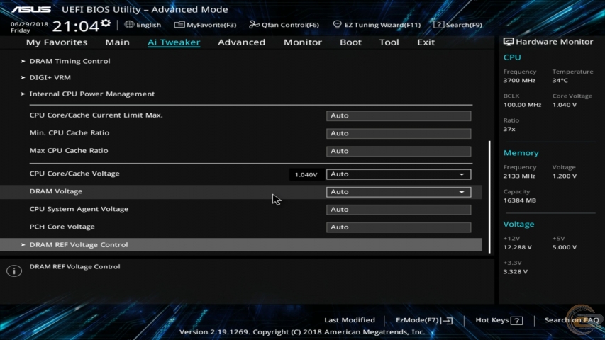Click the 37x ratio value

(509, 129)
